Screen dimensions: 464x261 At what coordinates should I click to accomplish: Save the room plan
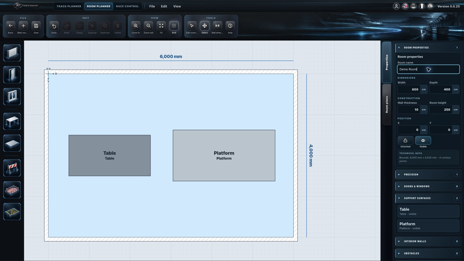[x=36, y=26]
